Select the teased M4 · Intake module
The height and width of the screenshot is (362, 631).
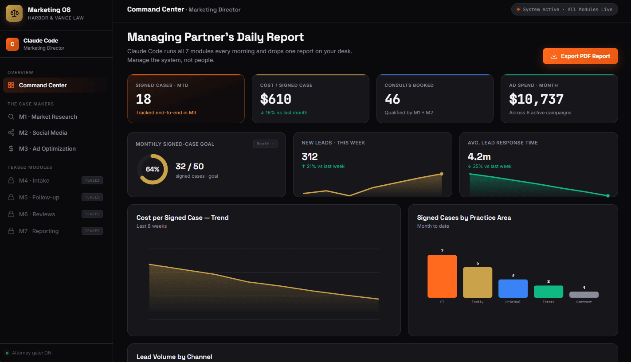55,181
